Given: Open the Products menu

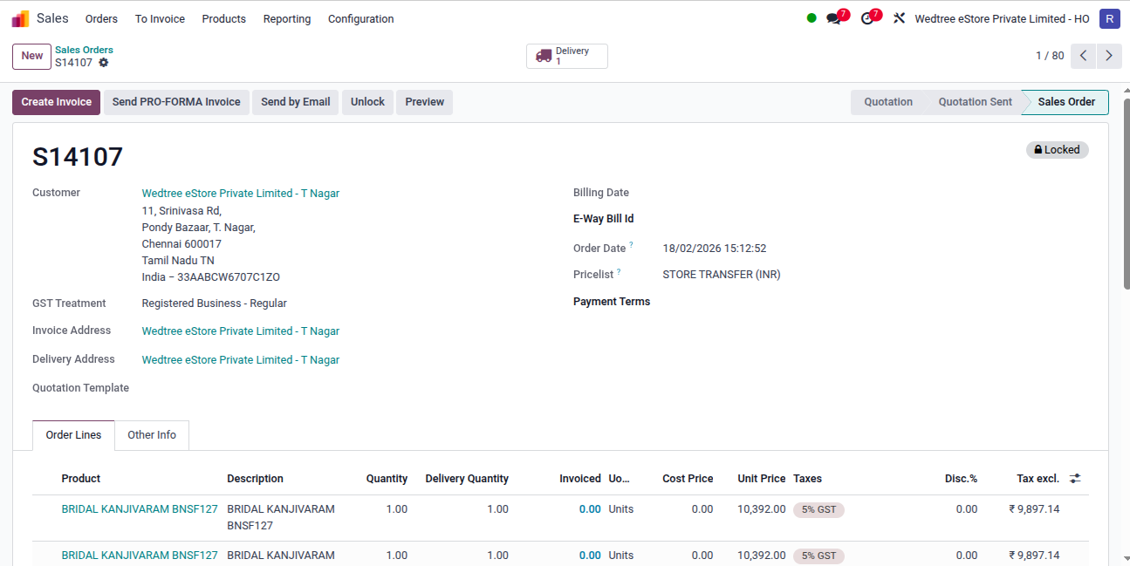Looking at the screenshot, I should point(223,18).
